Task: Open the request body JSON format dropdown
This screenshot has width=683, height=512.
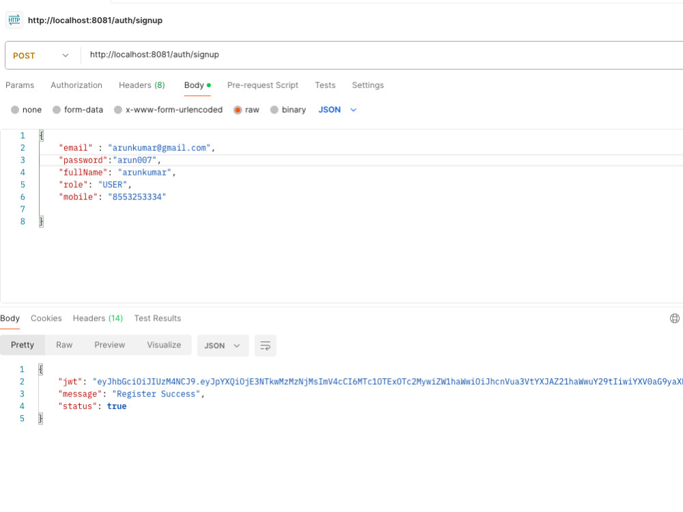Action: tap(337, 110)
